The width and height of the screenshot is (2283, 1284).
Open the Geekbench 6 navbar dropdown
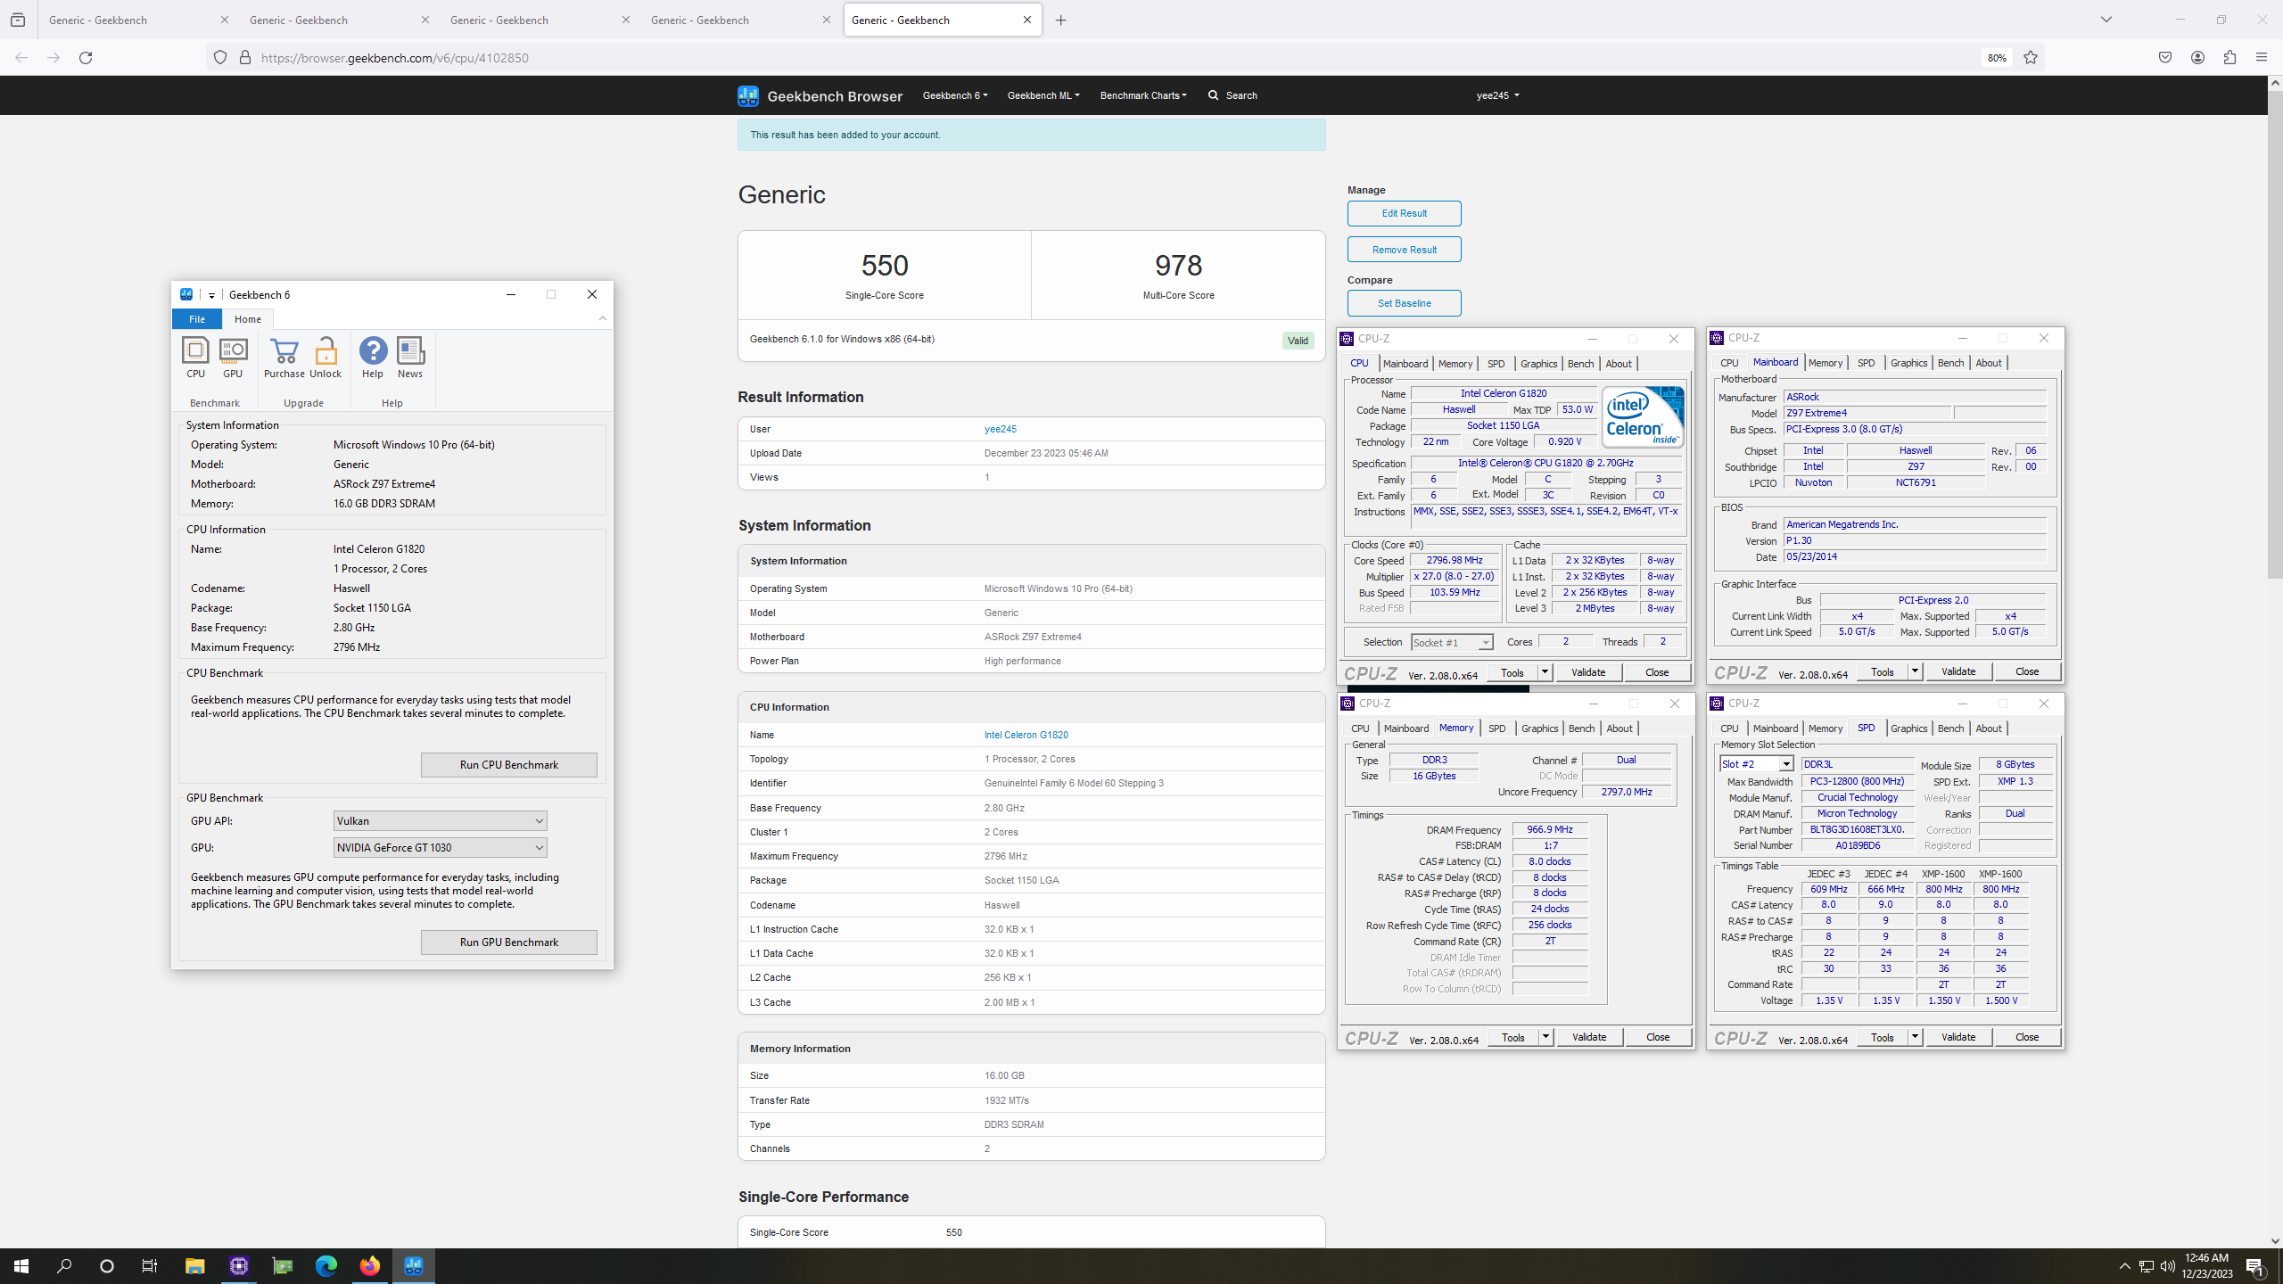tap(955, 95)
